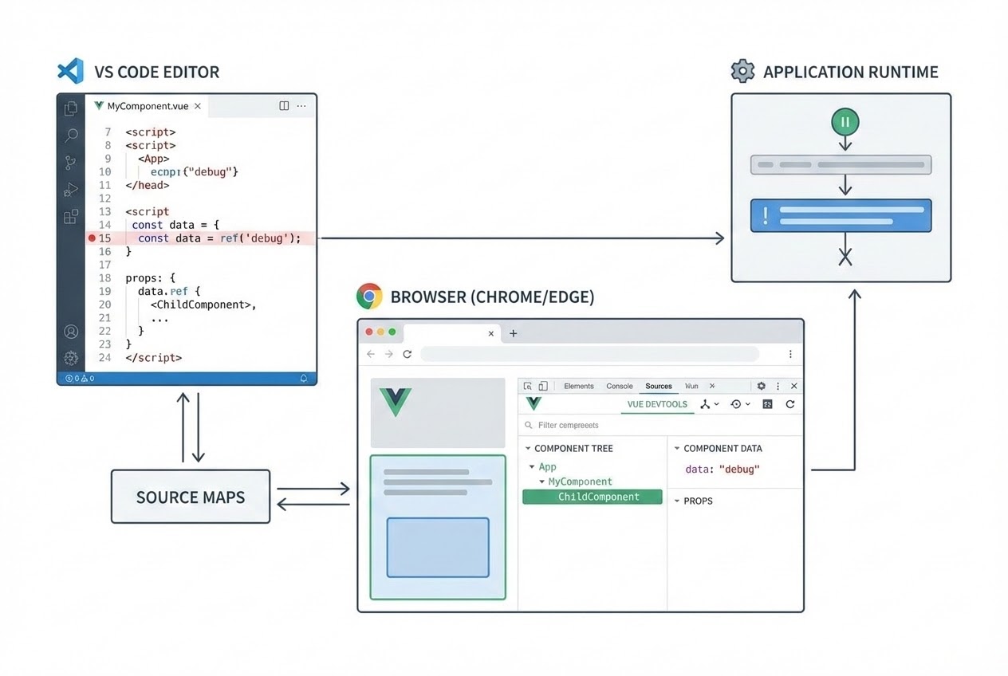Viewport: 1008px width, 676px height.
Task: Open the Extensions view in VS Code
Action: click(71, 216)
